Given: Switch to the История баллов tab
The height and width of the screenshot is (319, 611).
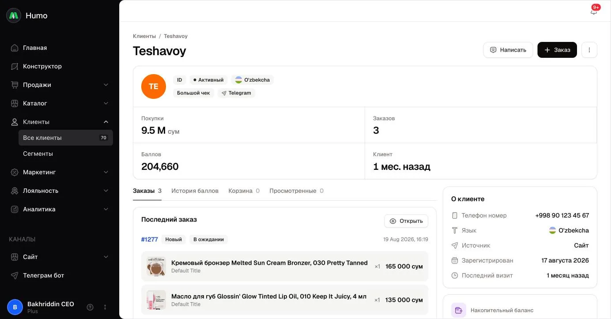Looking at the screenshot, I should click(195, 191).
